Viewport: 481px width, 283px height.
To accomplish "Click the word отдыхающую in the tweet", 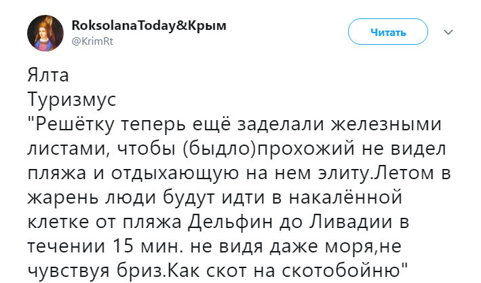I will 175,174.
